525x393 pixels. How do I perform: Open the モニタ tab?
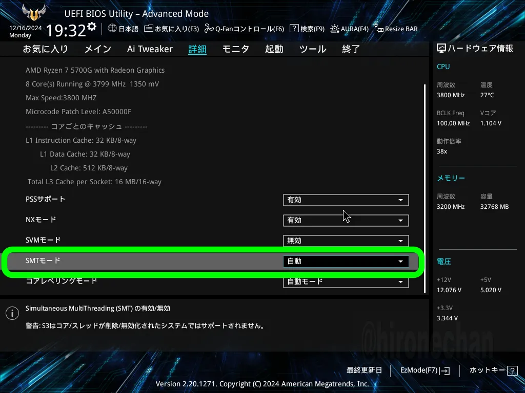pos(236,49)
